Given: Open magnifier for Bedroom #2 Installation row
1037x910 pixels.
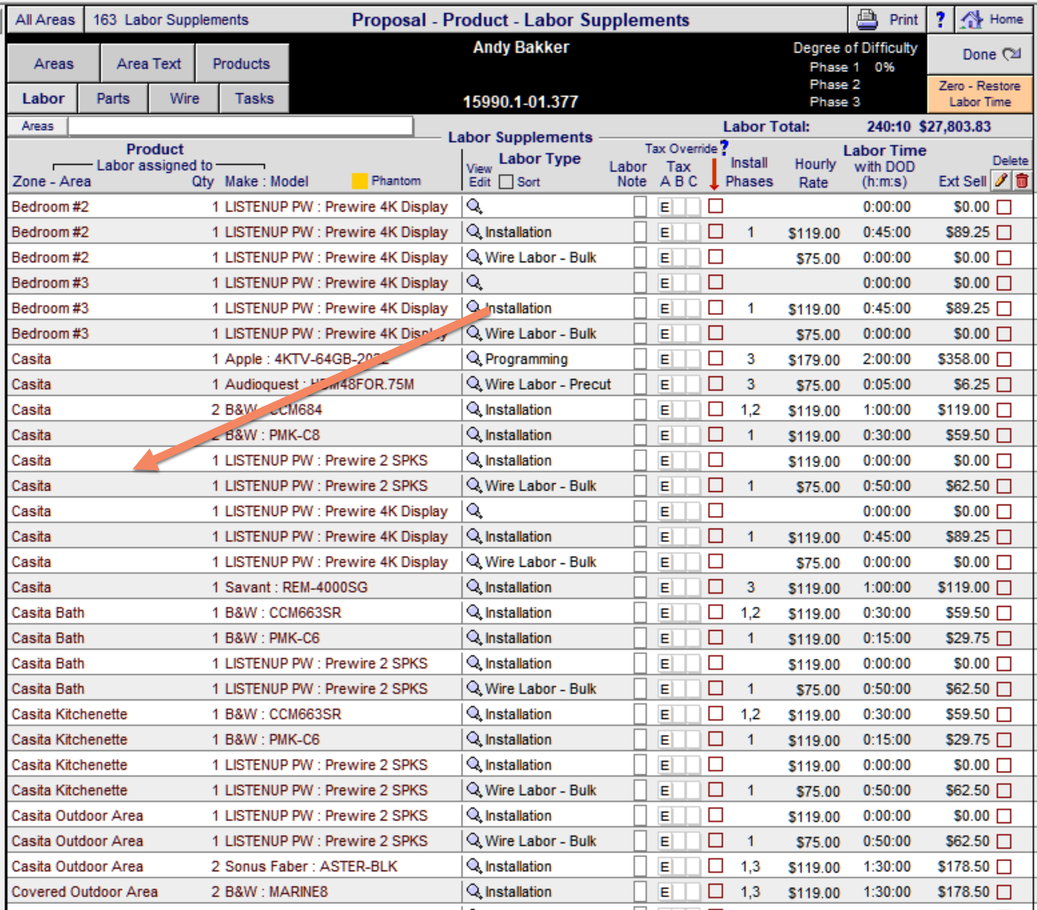Looking at the screenshot, I should coord(474,231).
